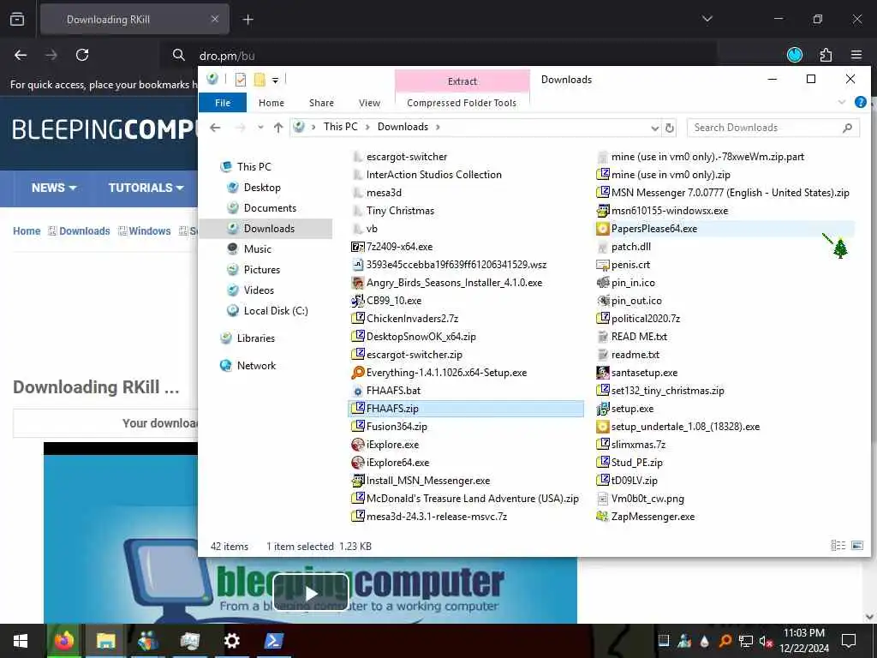Expand the ribbon chevron
Viewport: 877px width, 658px height.
(842, 103)
